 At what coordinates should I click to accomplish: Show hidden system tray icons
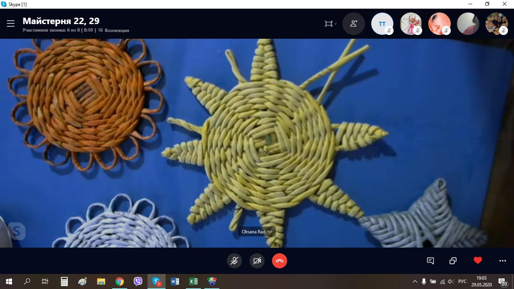coord(415,281)
